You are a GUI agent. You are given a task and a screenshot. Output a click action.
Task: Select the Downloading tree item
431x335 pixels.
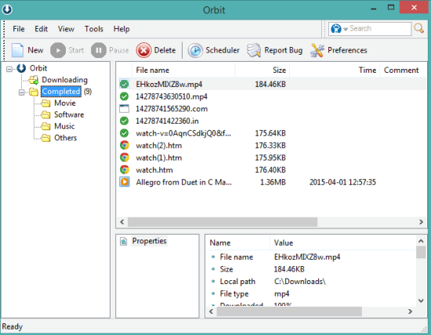(64, 80)
